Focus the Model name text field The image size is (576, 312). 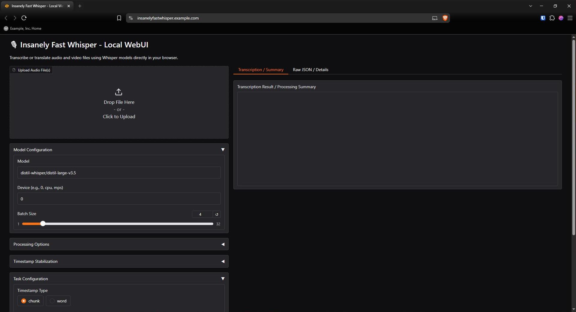click(x=119, y=173)
